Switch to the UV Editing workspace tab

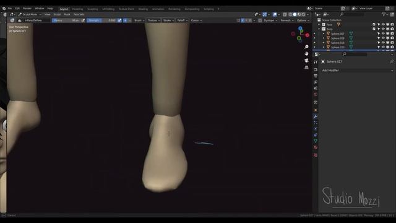108,9
